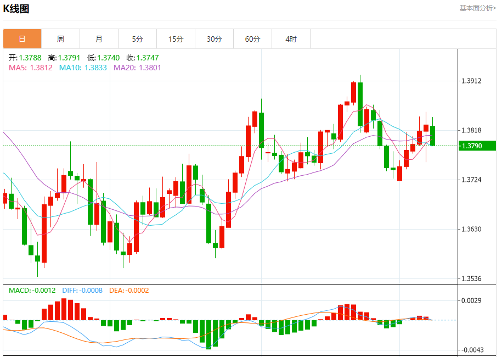Switch to the 周 weekly tab
The width and height of the screenshot is (502, 357).
tap(60, 39)
